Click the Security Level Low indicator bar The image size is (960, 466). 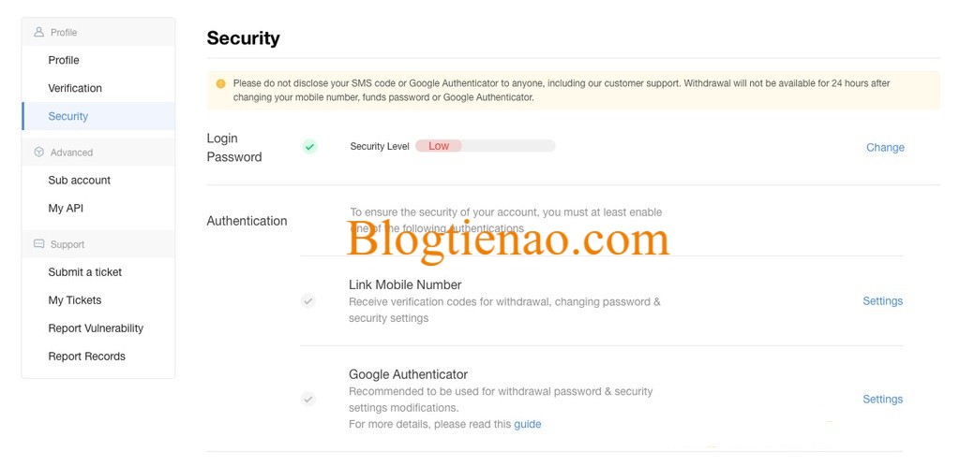tap(485, 146)
